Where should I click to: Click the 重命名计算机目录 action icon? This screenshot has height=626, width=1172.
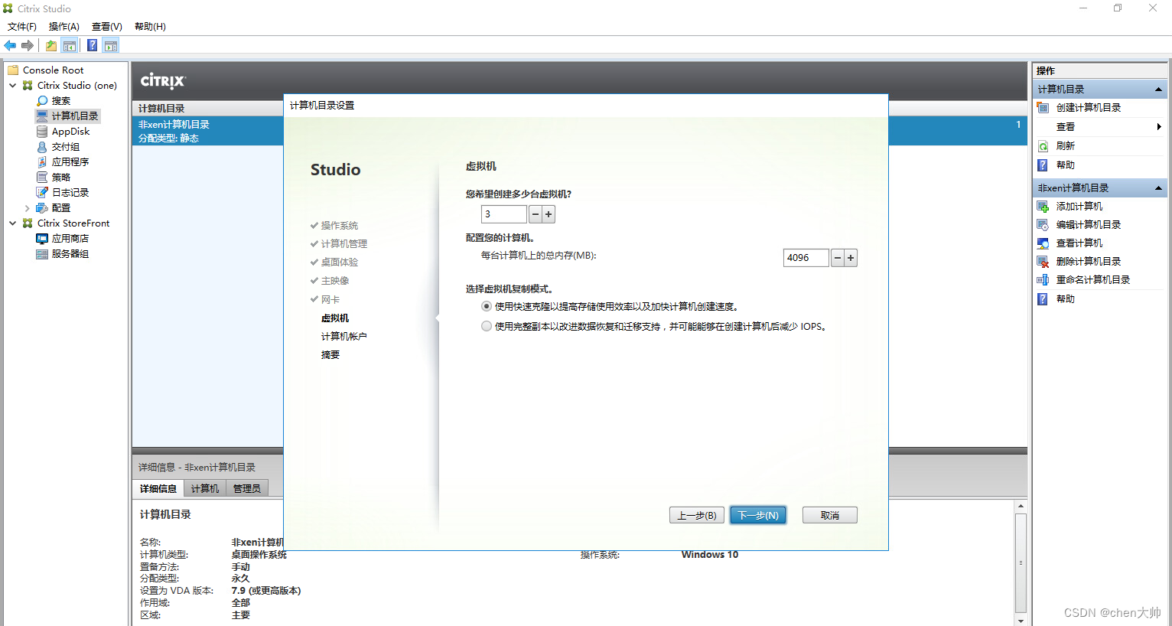click(x=1043, y=280)
